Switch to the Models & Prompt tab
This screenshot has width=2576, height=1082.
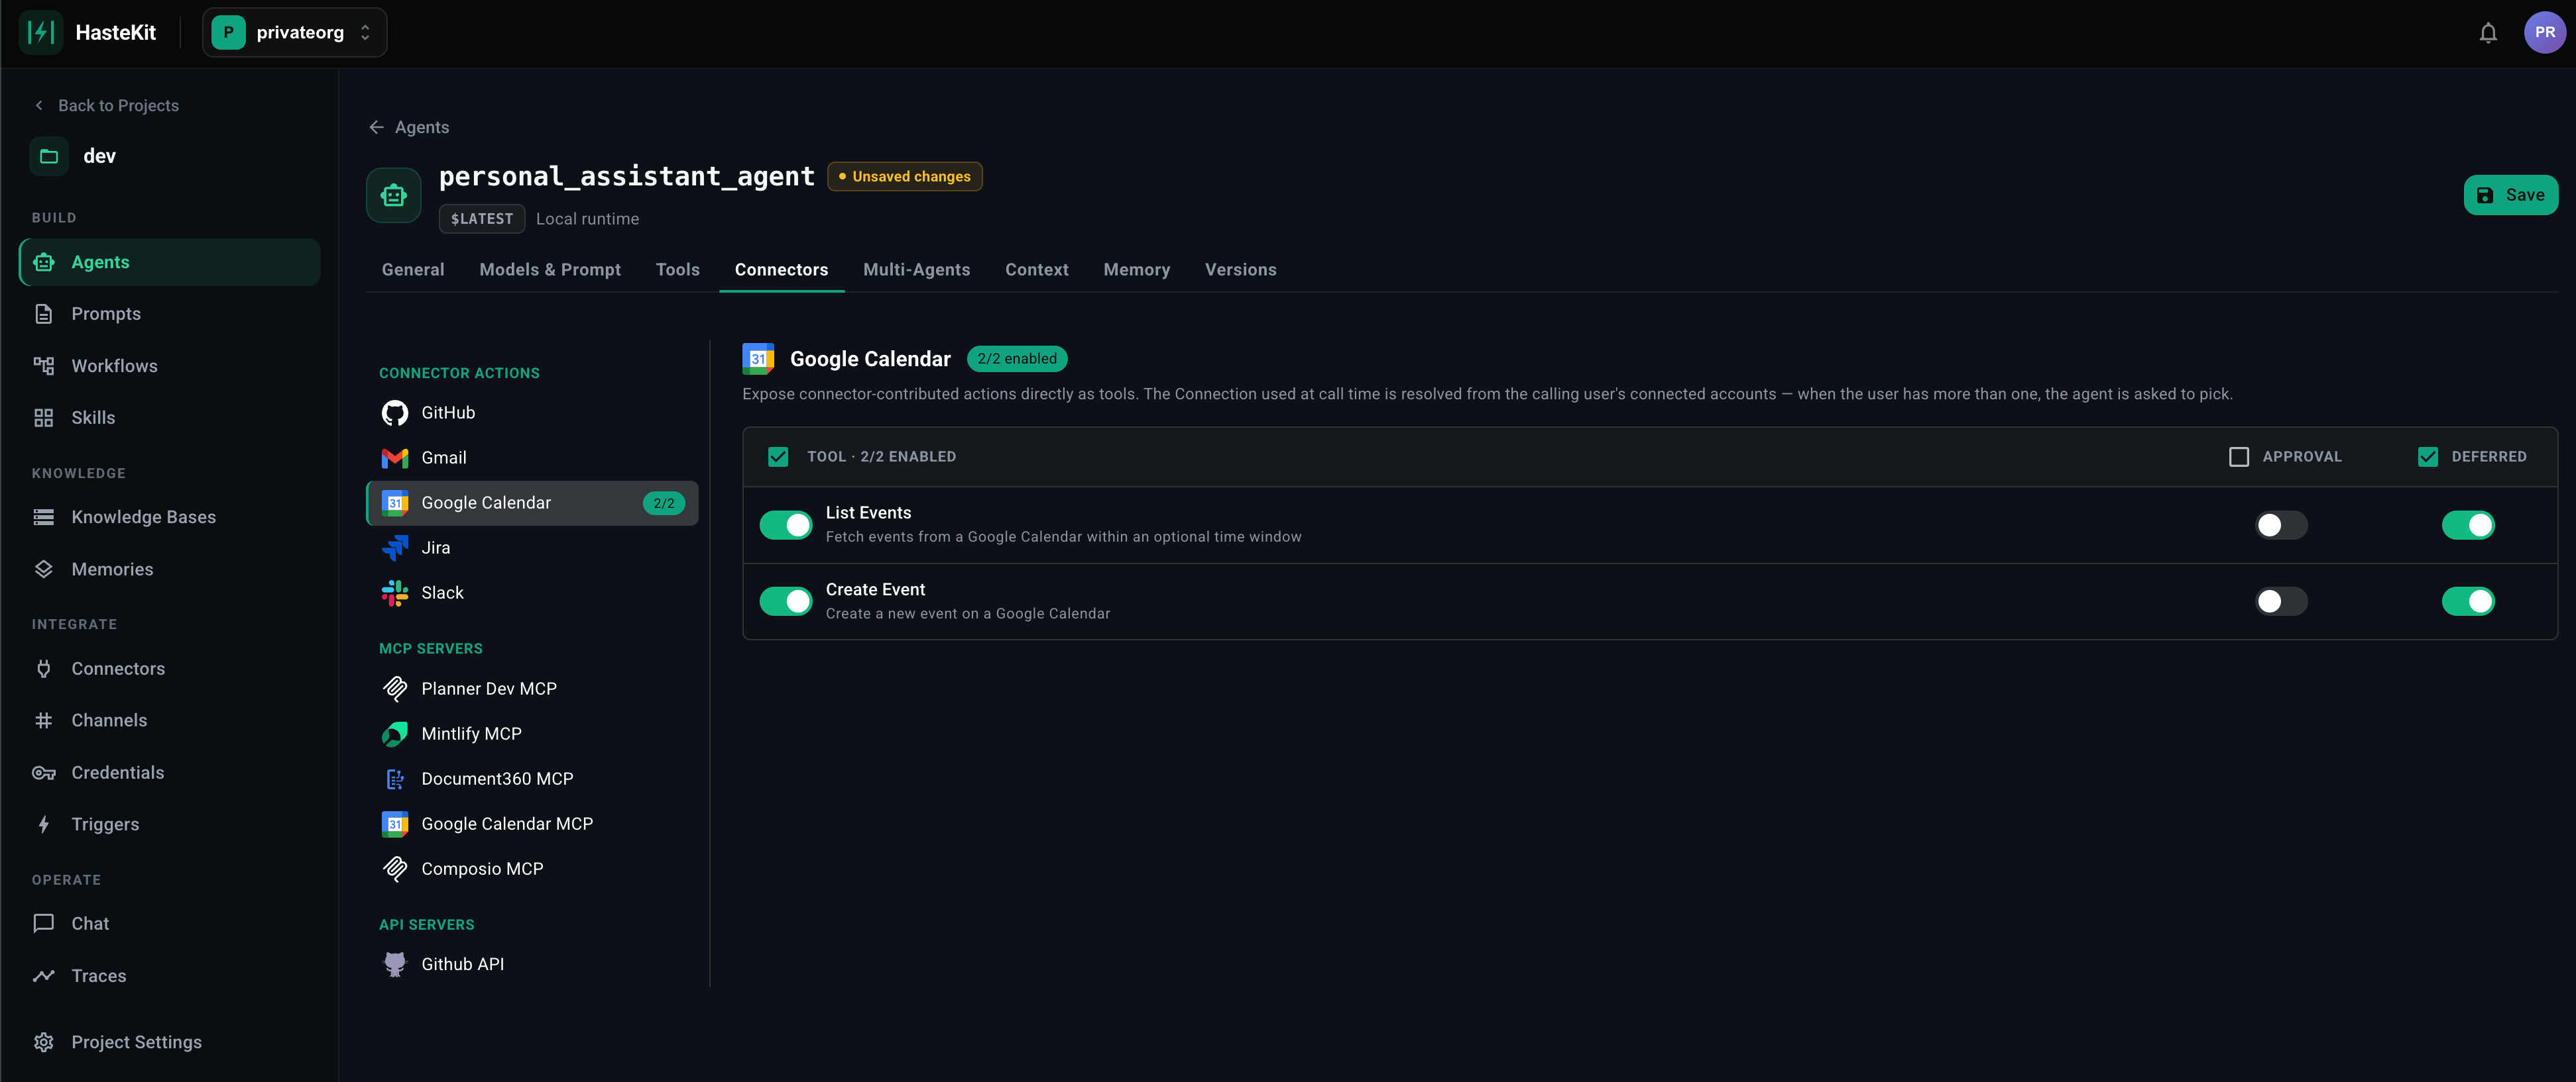550,270
